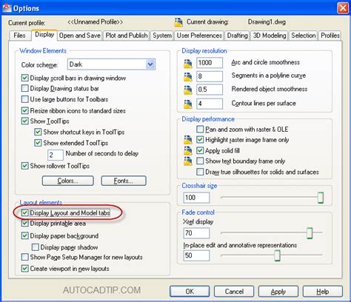The width and height of the screenshot is (351, 302).
Task: Close the Options dialog with the X button
Action: pyautogui.click(x=343, y=8)
